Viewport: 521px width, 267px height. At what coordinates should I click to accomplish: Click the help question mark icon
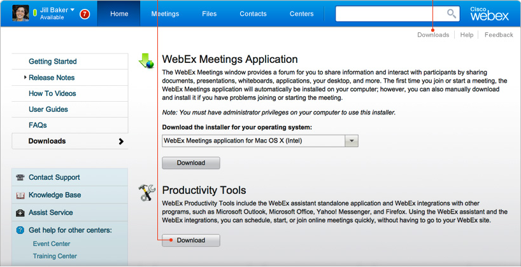click(20, 230)
